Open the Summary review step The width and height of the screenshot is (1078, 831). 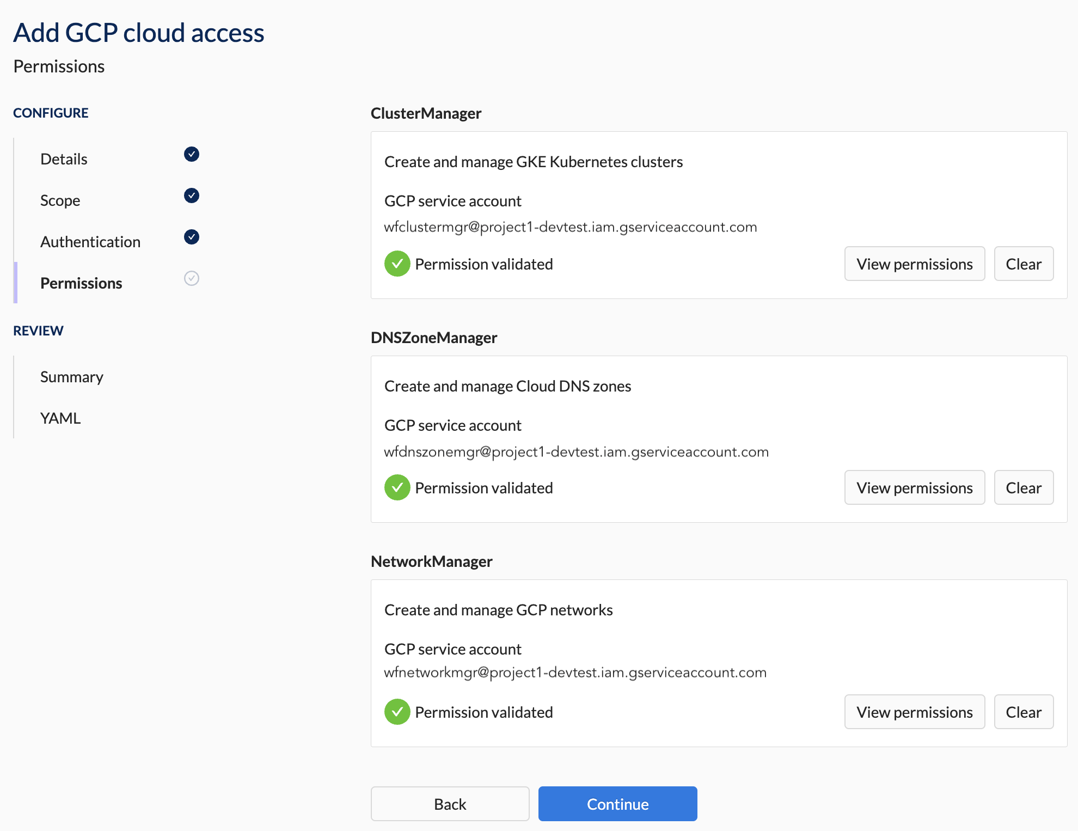click(x=72, y=377)
